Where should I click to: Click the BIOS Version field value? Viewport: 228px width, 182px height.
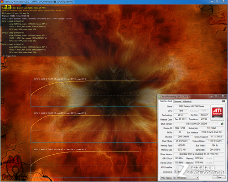(x=196, y=124)
